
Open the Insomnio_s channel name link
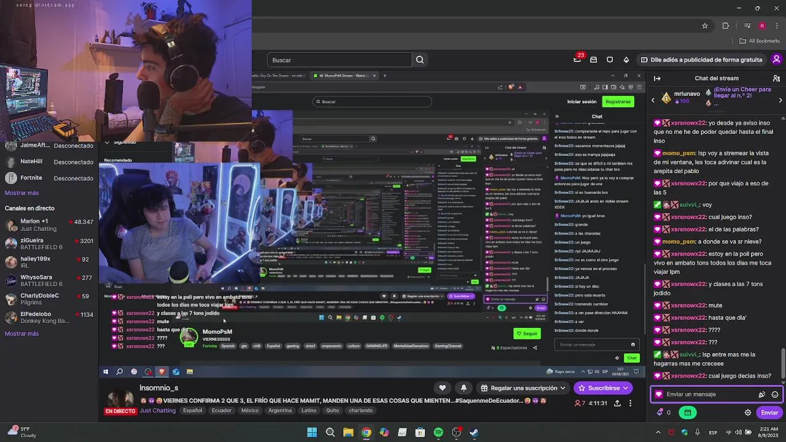(x=158, y=388)
